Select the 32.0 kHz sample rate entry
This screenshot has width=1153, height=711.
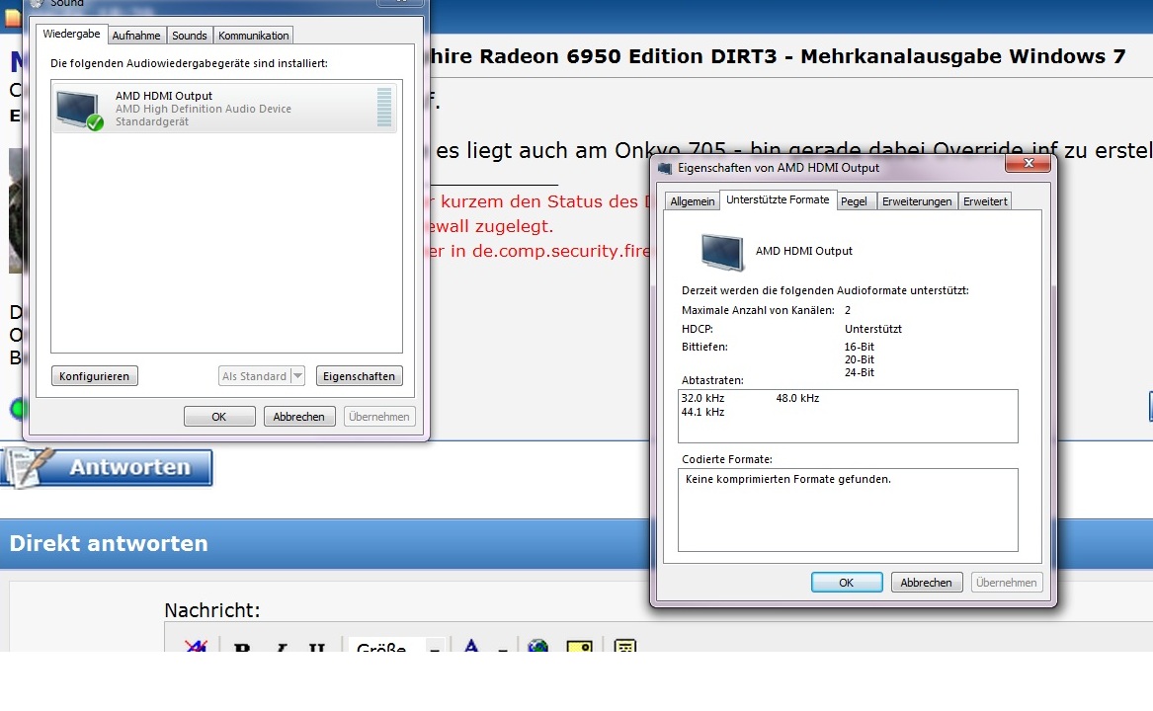[702, 398]
